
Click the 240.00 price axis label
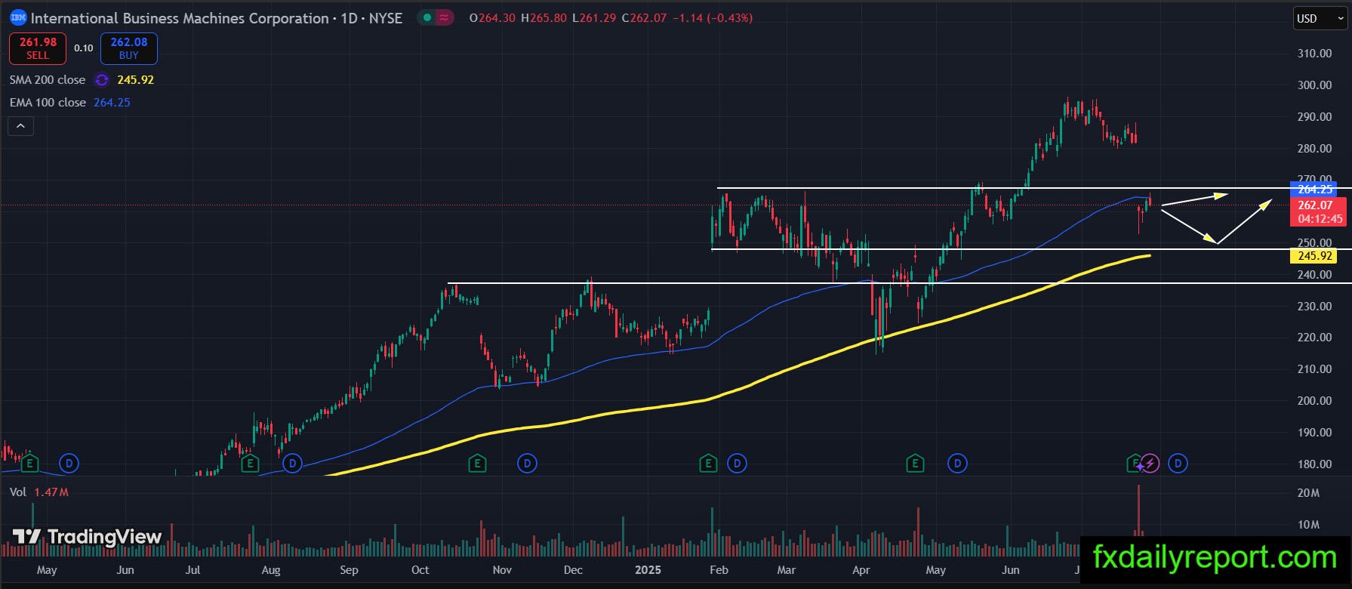(x=1314, y=275)
